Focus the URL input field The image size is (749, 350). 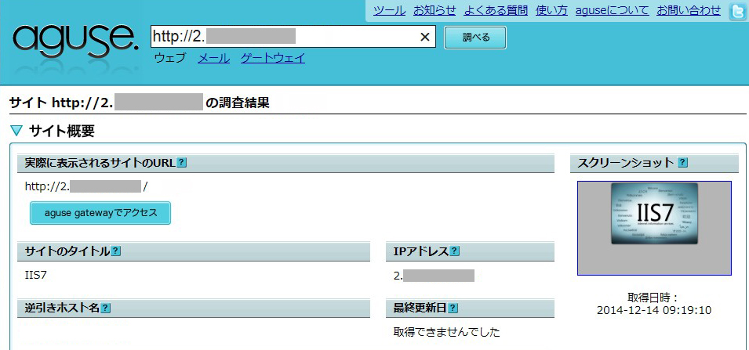tap(282, 37)
